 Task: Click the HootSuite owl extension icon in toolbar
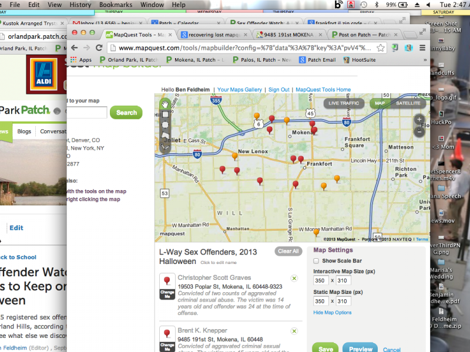[408, 48]
